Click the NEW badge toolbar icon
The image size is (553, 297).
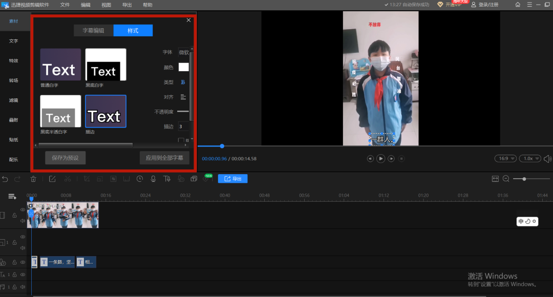207,178
